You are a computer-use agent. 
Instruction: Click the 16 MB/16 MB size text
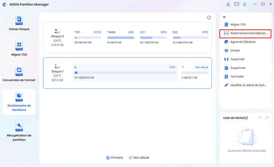pyautogui.click(x=114, y=43)
